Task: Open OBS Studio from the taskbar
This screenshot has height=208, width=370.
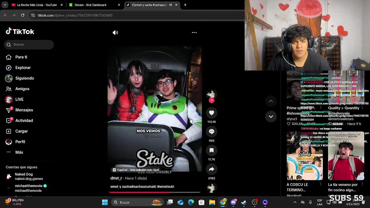Action: pos(255,202)
